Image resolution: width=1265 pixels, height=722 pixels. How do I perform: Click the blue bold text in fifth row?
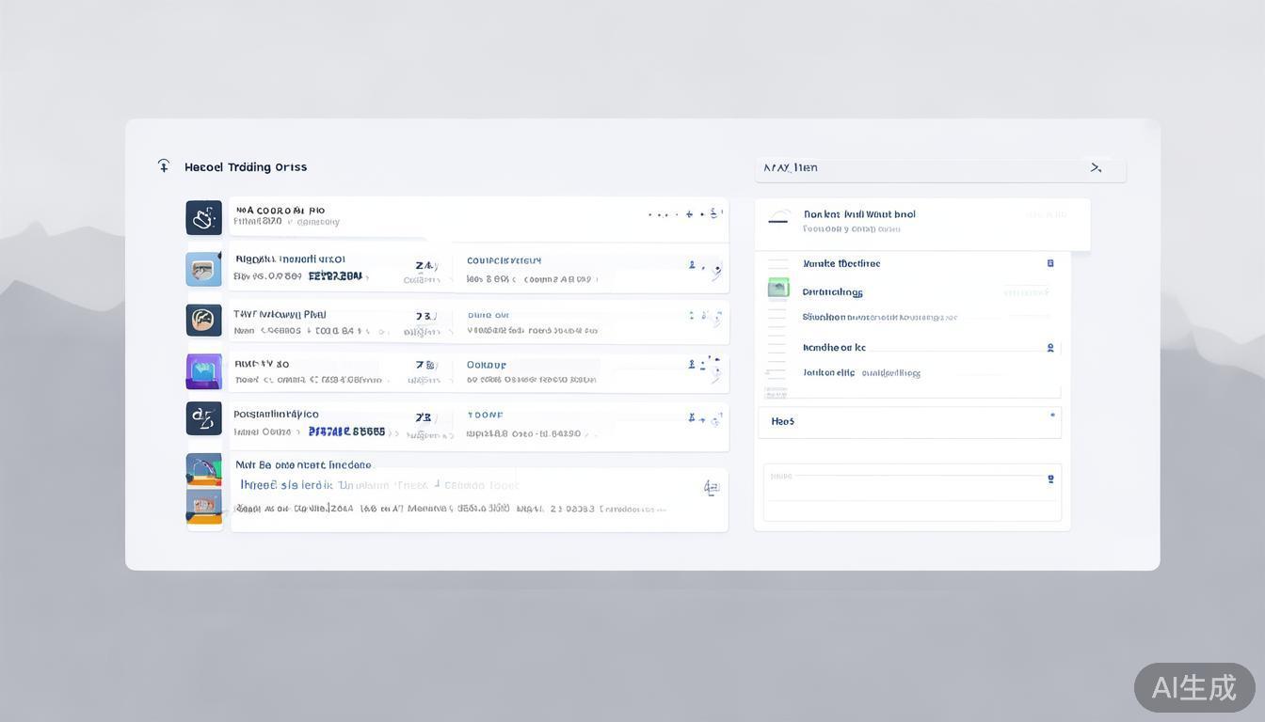pyautogui.click(x=346, y=432)
